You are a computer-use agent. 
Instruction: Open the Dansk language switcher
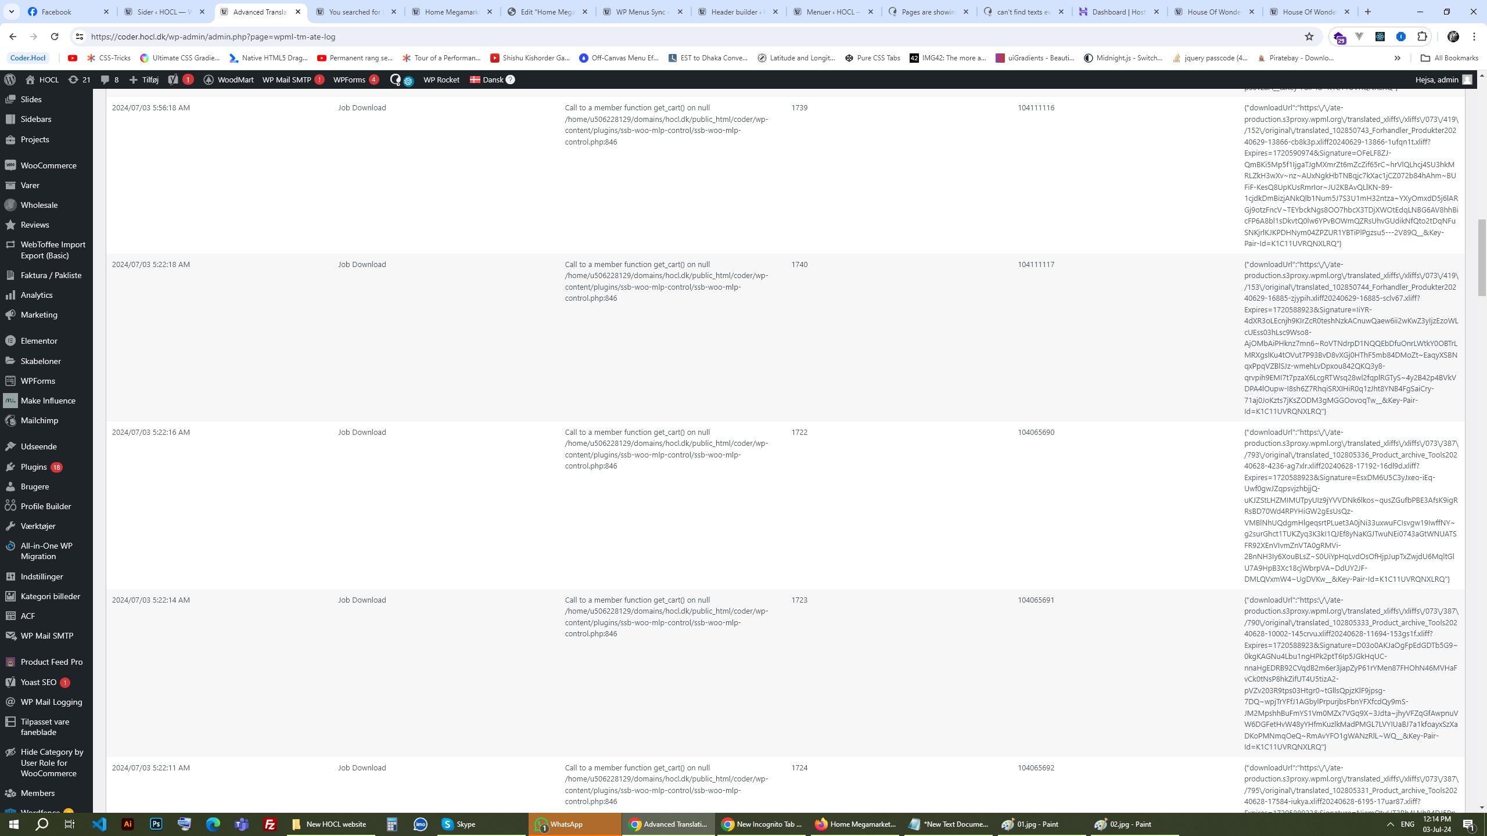(492, 80)
